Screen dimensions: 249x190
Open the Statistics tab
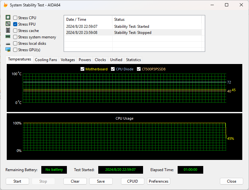(133, 60)
